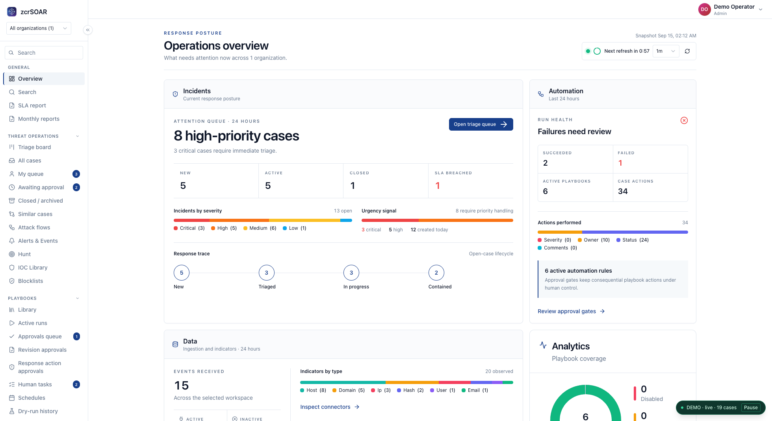
Task: Toggle the auto-refresh circle indicator
Action: point(597,51)
